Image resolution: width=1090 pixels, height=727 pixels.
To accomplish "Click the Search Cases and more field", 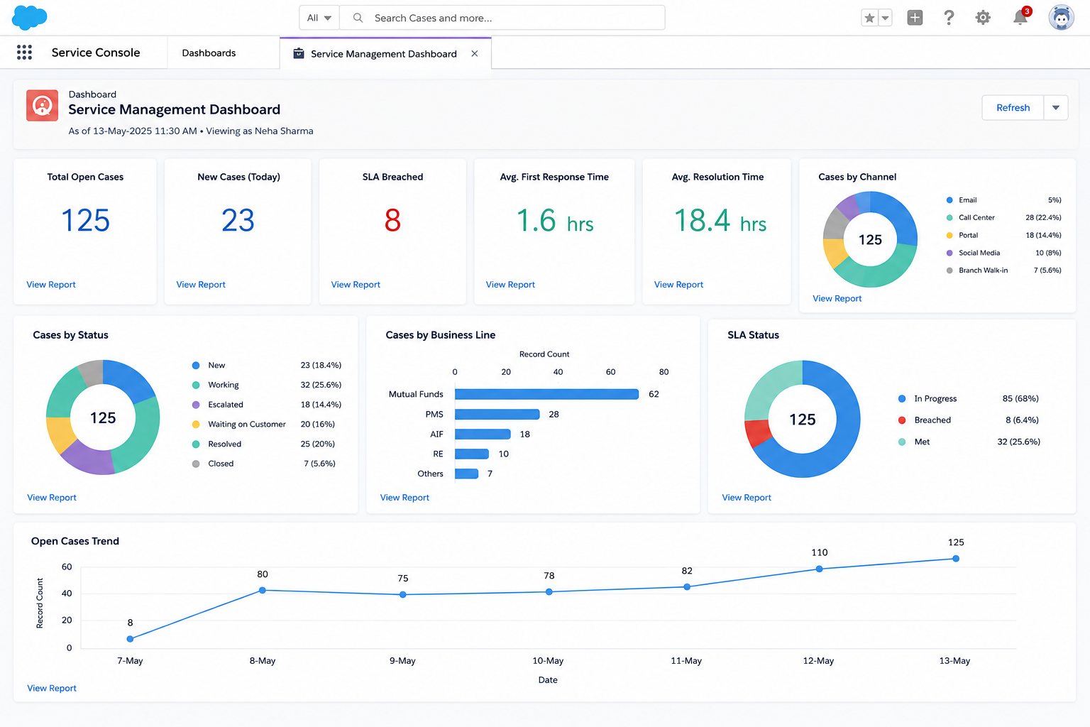I will point(502,18).
